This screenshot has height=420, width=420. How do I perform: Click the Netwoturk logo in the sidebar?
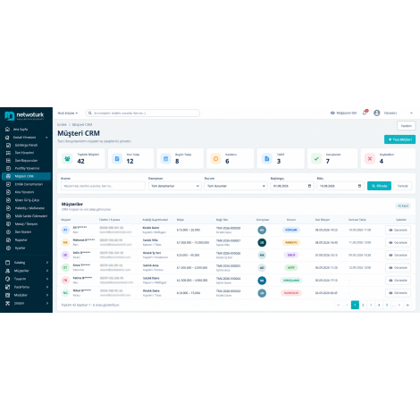coord(24,115)
